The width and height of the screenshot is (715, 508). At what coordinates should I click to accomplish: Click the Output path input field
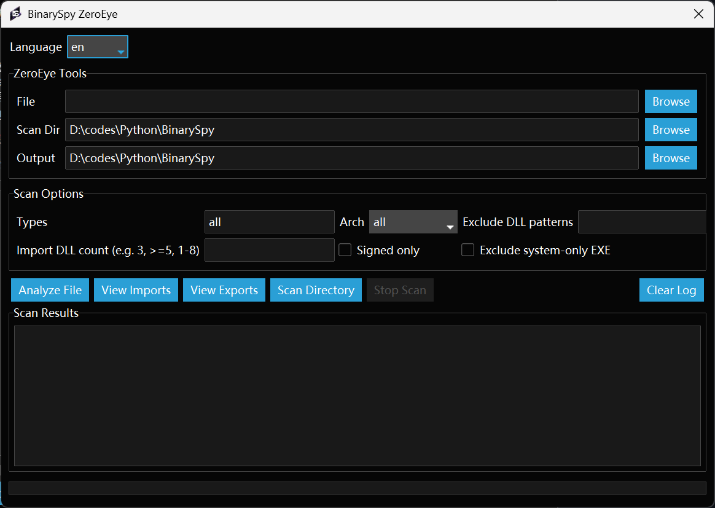coord(351,158)
